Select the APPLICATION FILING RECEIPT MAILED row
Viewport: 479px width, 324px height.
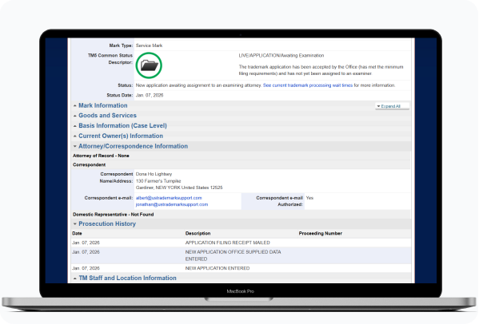tap(241, 243)
